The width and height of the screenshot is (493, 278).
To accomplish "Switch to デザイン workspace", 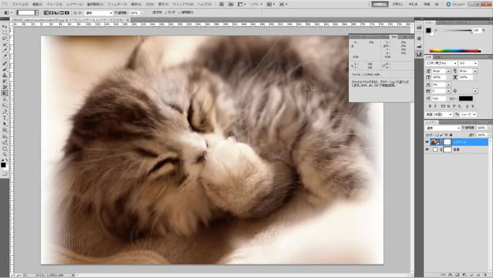I will 397,4.
